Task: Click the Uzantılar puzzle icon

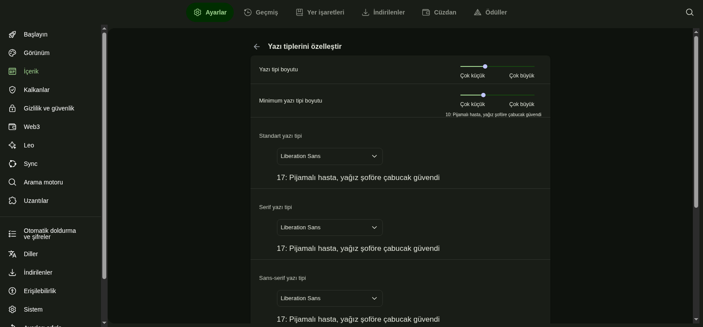Action: pos(12,201)
